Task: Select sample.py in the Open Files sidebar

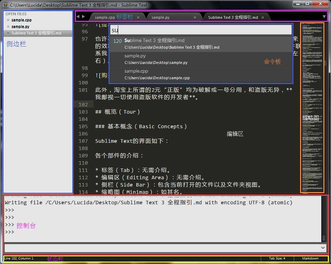Action: [x=21, y=26]
